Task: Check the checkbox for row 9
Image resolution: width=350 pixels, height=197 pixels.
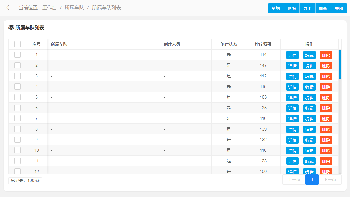Action: pyautogui.click(x=17, y=140)
